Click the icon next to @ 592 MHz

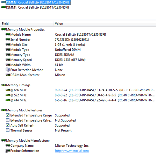pos(8,95)
